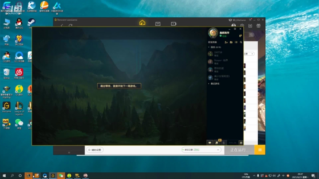Open This PC desktop icon
This screenshot has width=319, height=179.
point(7,23)
